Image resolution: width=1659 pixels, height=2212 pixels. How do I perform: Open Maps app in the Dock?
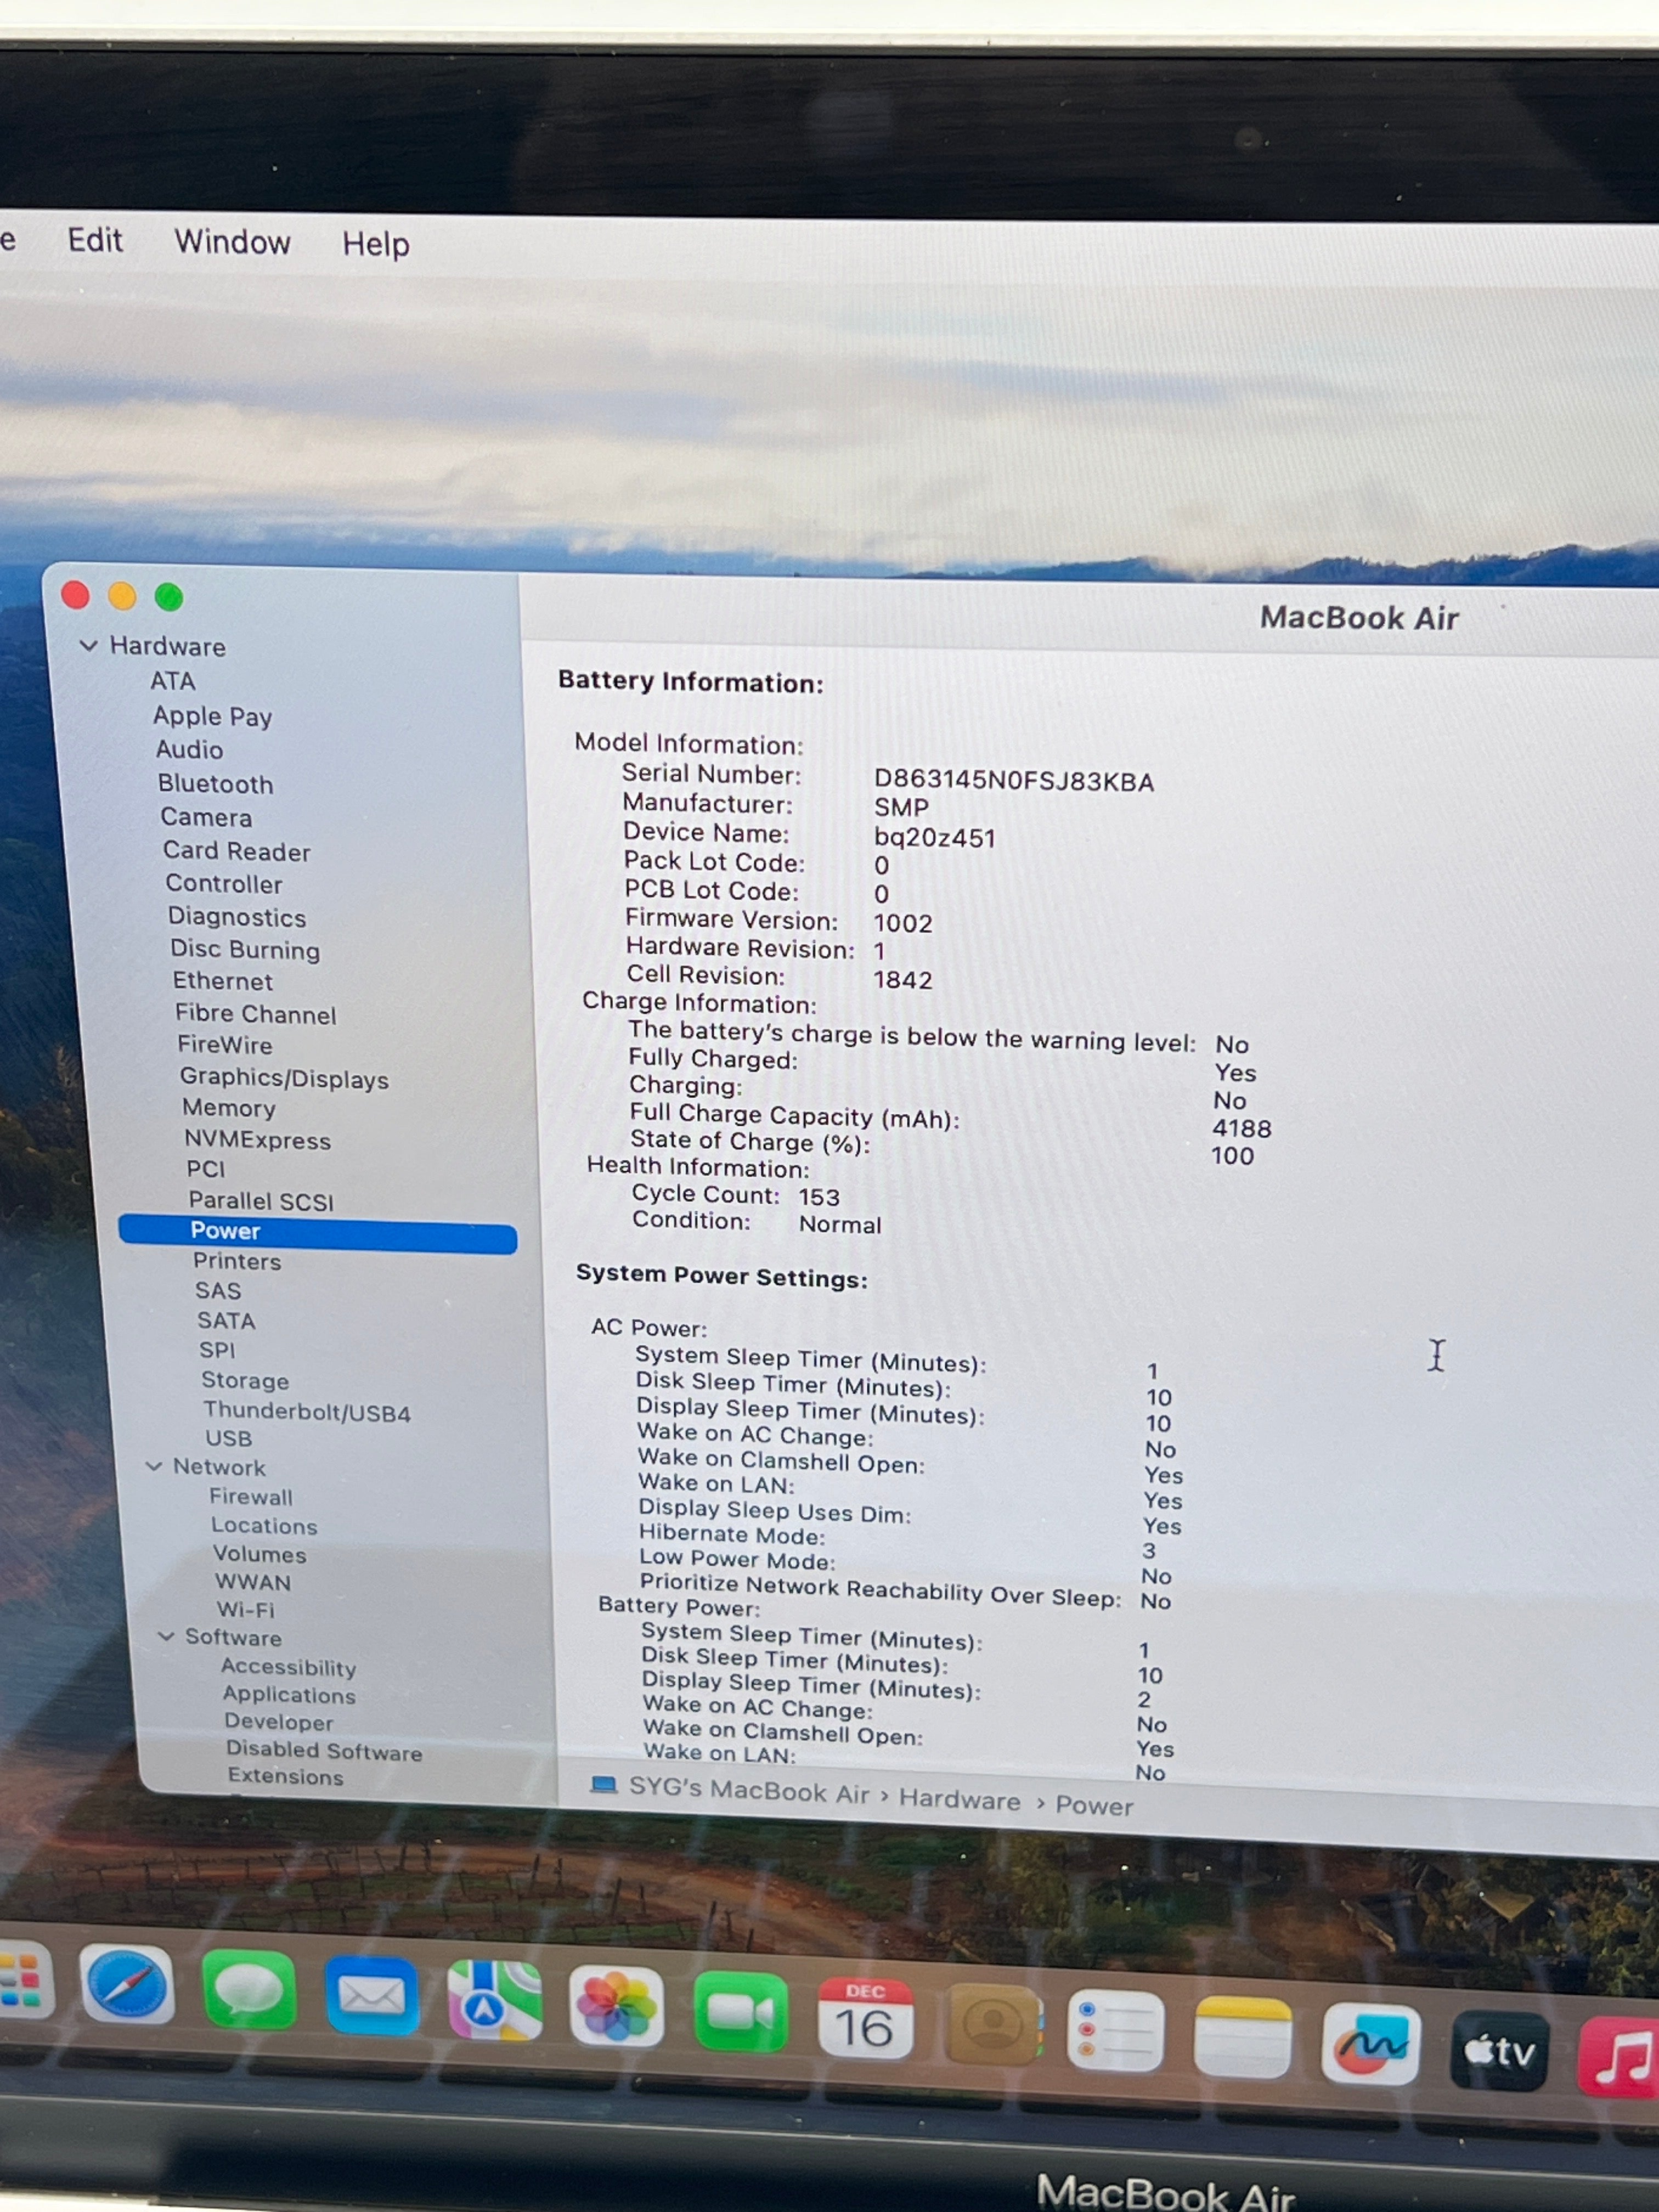495,2001
